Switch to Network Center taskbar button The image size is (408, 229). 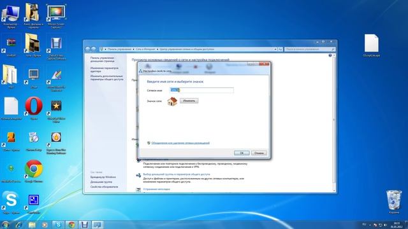(98, 225)
